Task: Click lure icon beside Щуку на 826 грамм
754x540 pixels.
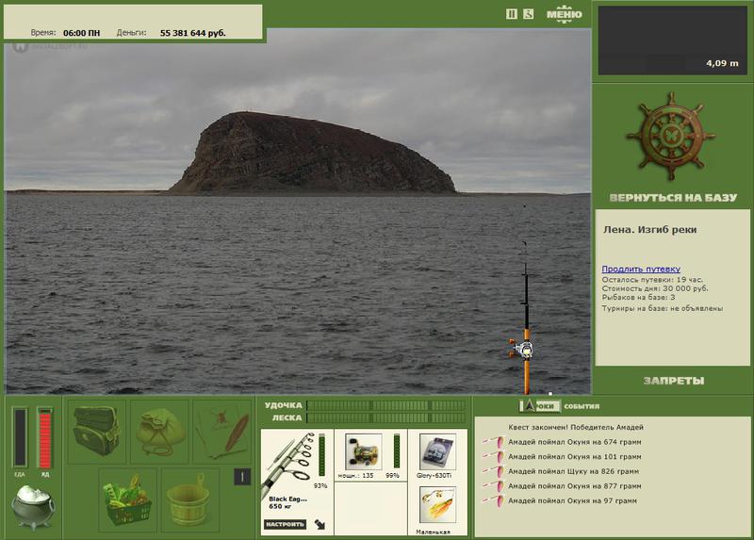Action: [493, 471]
